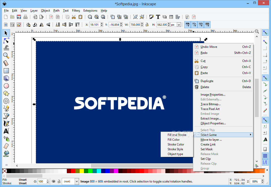Select the Eraser tool
The width and height of the screenshot is (271, 187).
[x=6, y=146]
